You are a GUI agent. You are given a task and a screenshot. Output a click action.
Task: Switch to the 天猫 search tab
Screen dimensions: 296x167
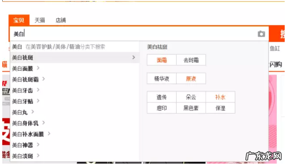40,20
